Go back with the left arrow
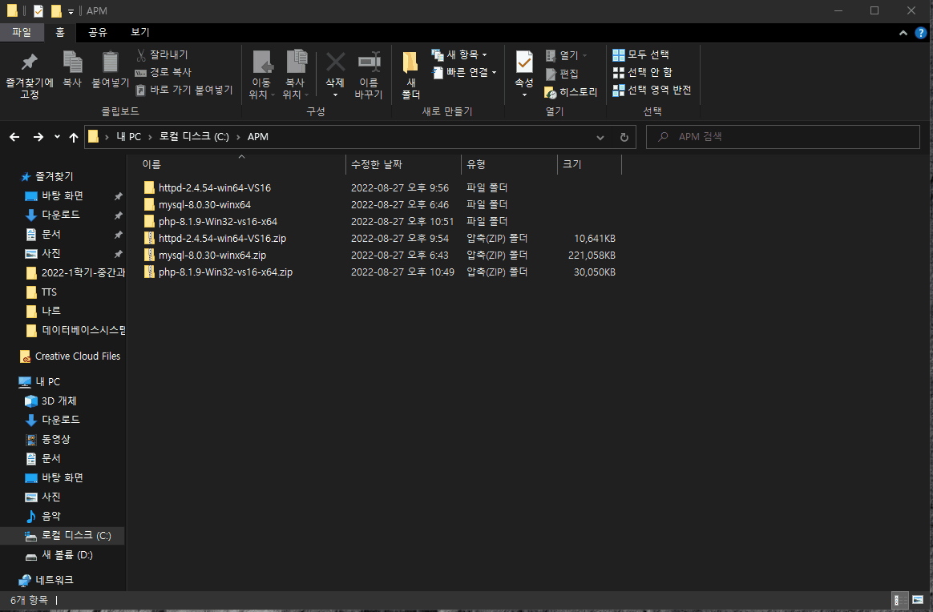This screenshot has width=933, height=612. (15, 138)
